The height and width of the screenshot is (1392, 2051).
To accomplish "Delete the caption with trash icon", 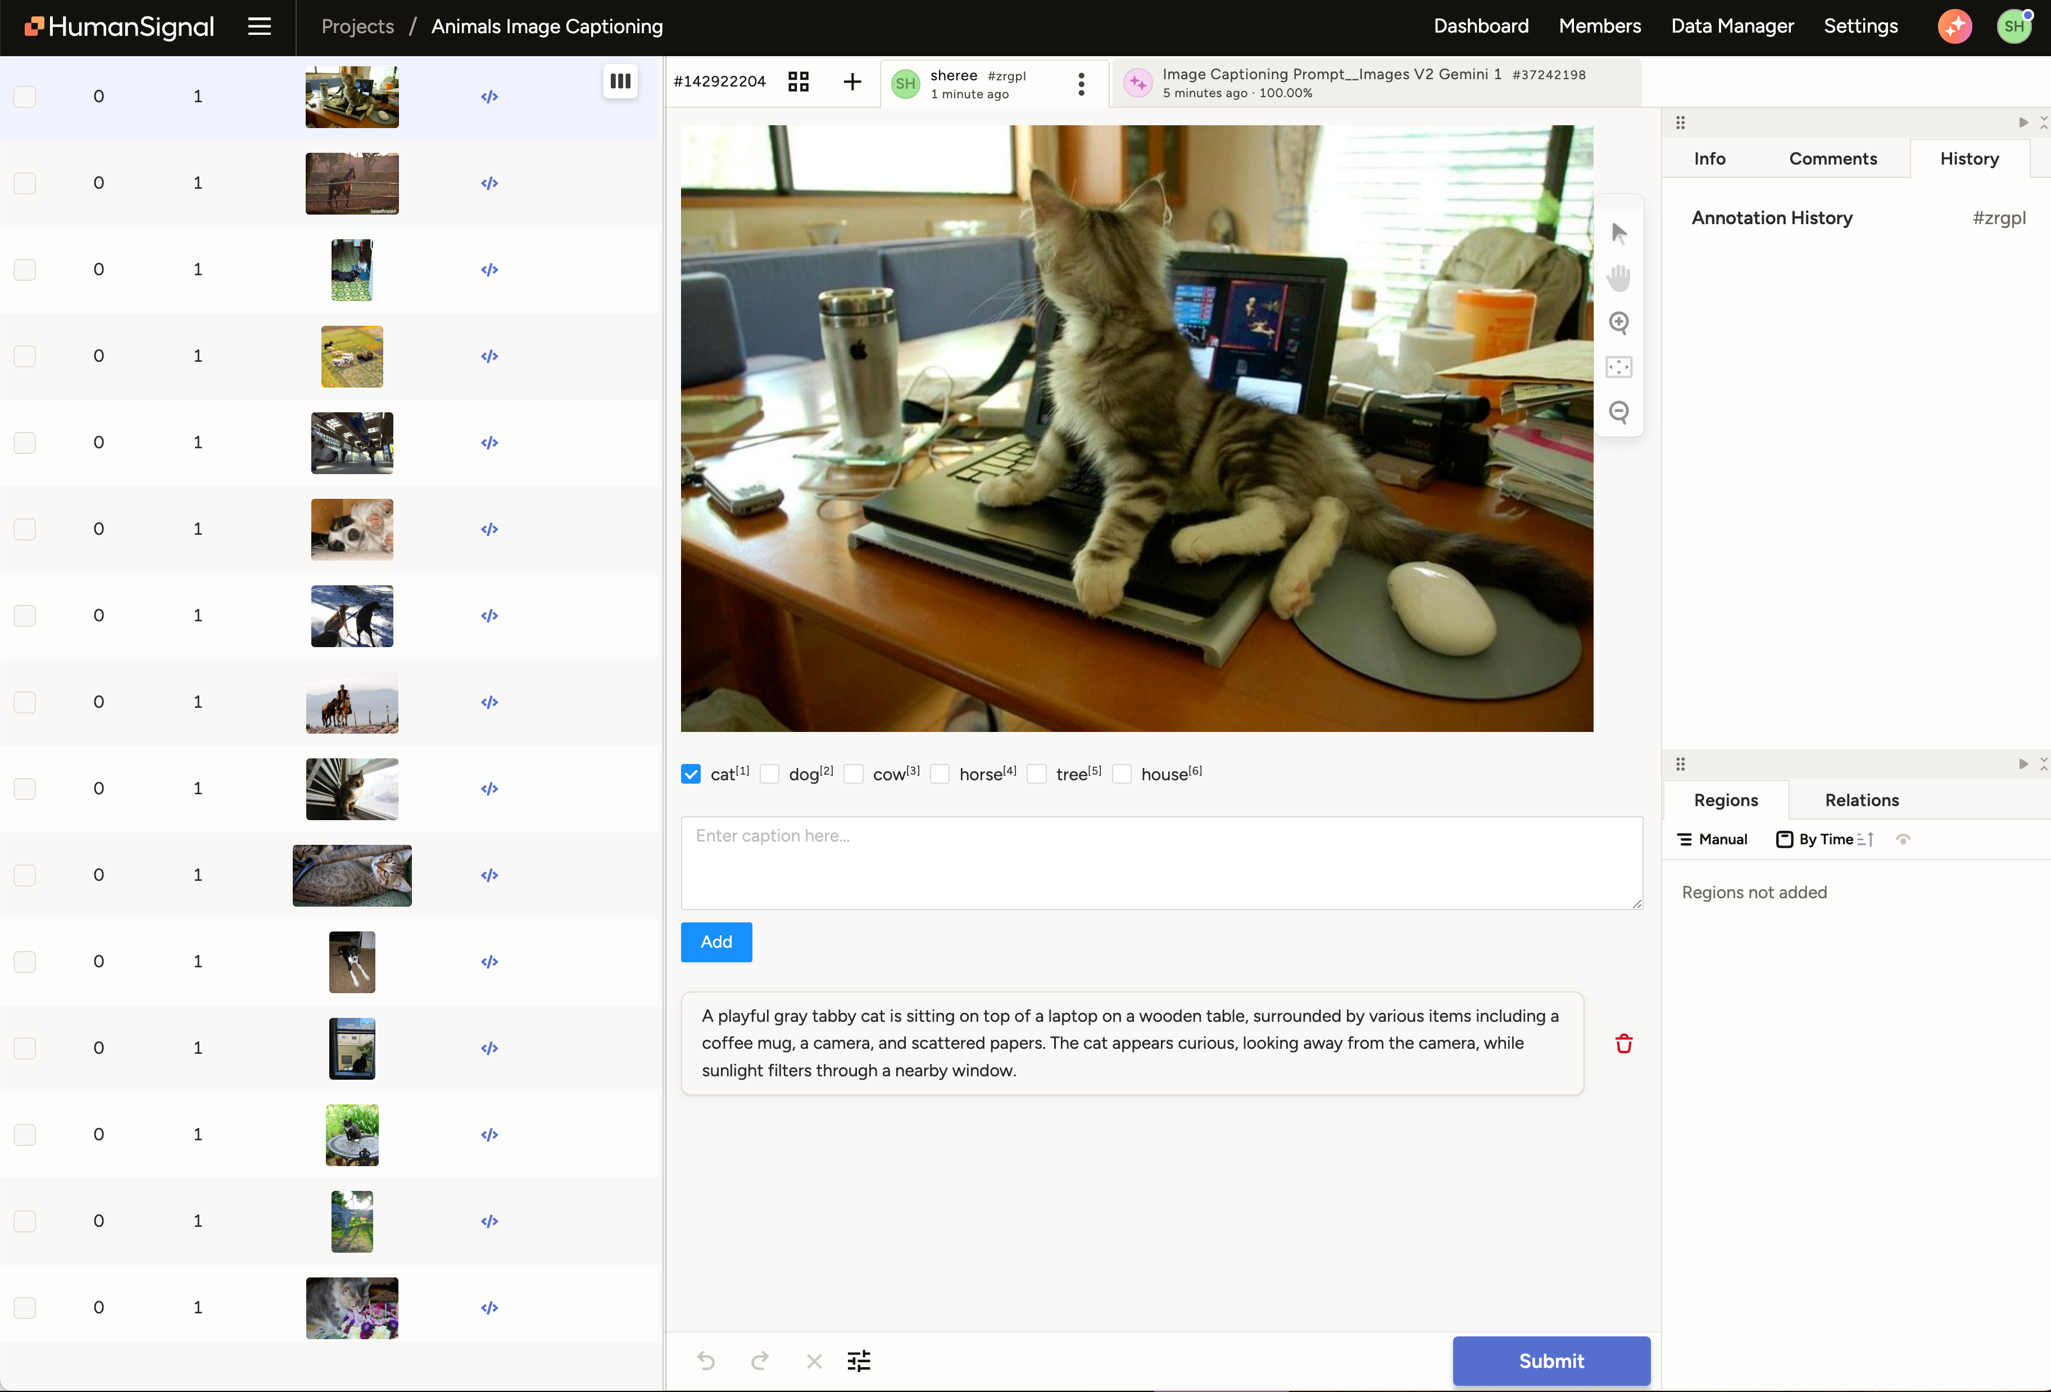I will point(1623,1044).
